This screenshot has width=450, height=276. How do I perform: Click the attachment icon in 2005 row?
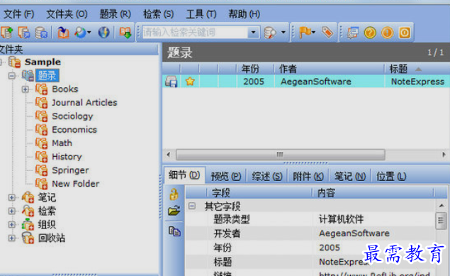(171, 82)
